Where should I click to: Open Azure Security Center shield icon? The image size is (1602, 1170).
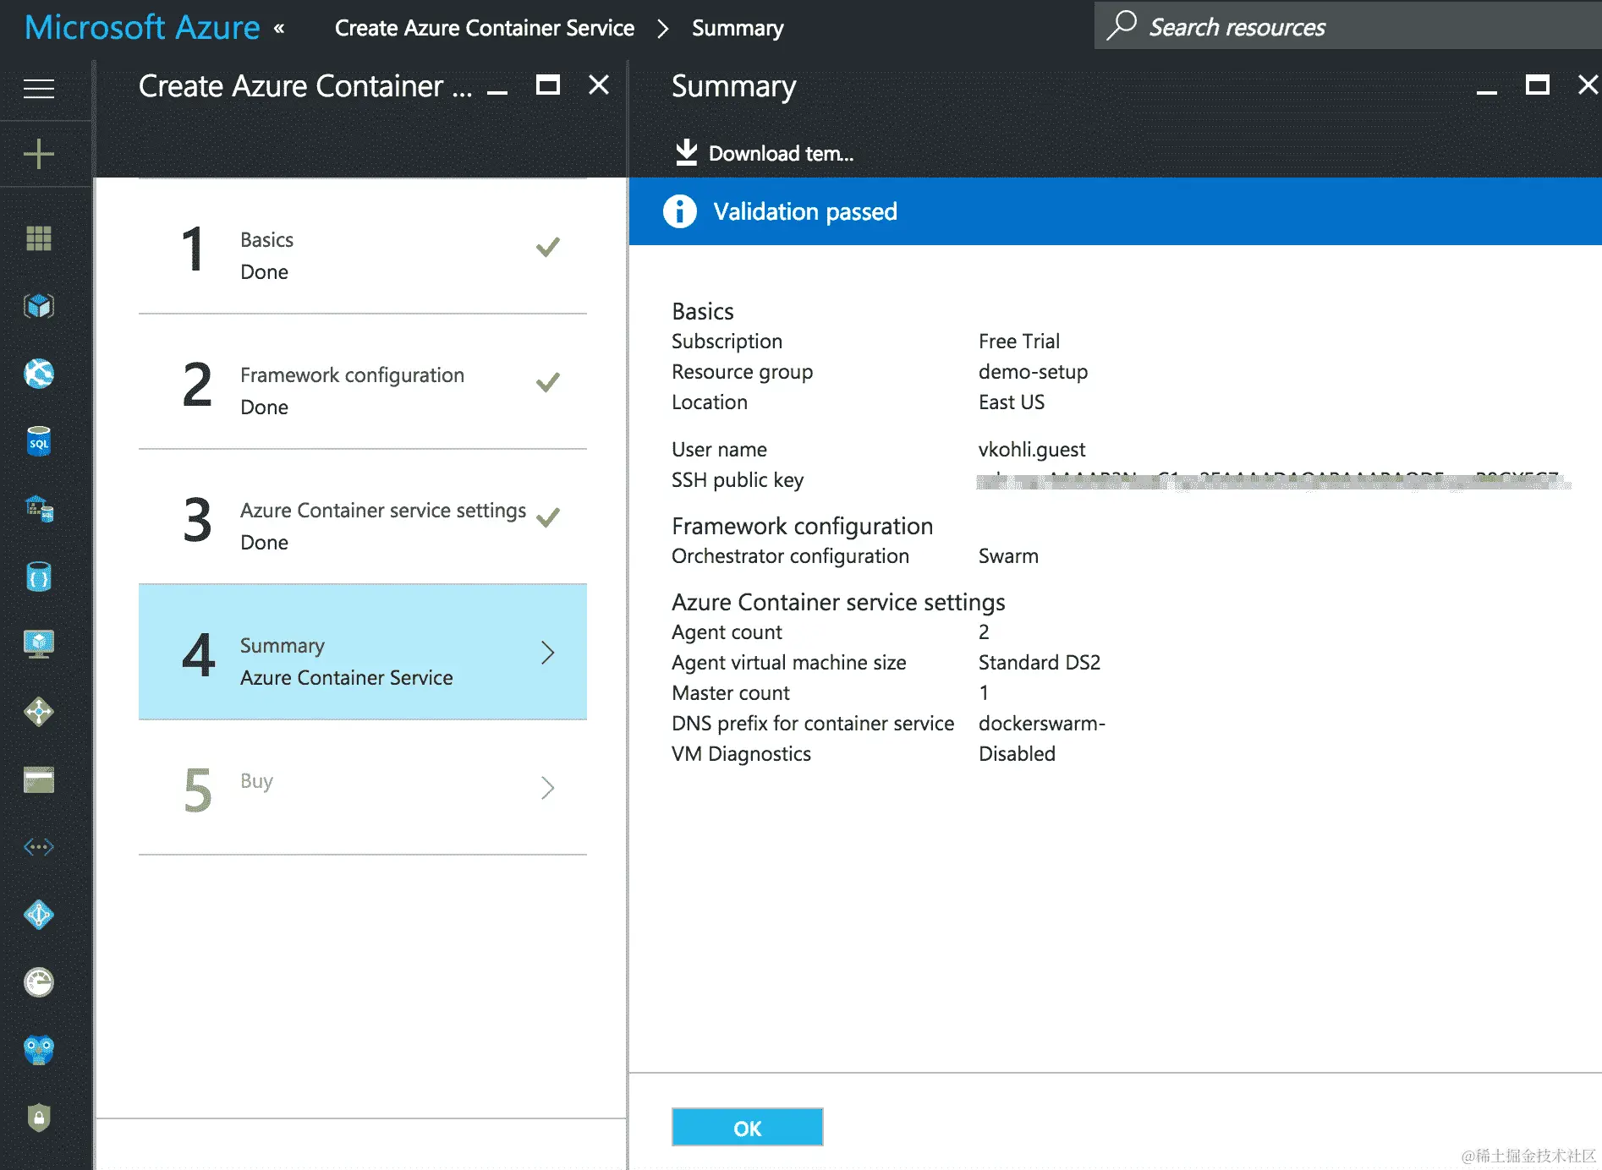coord(37,1118)
